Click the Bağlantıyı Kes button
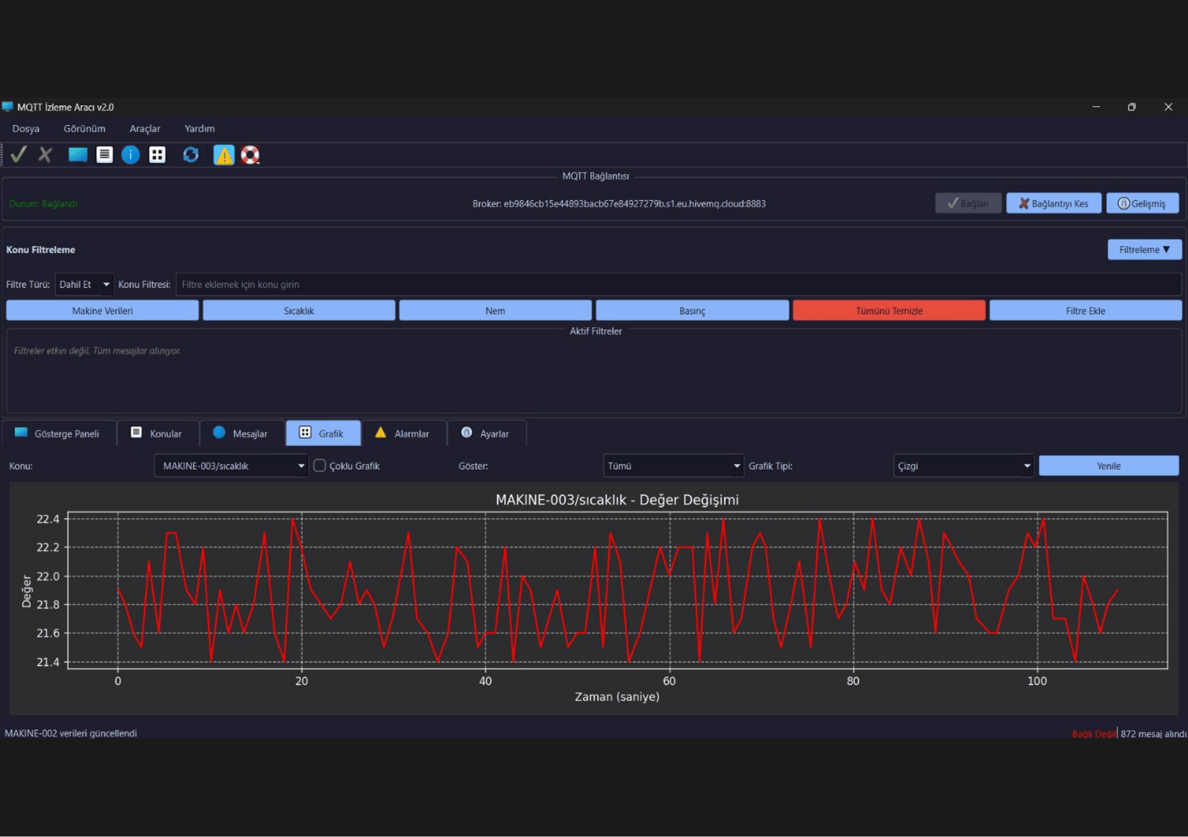 tap(1053, 203)
